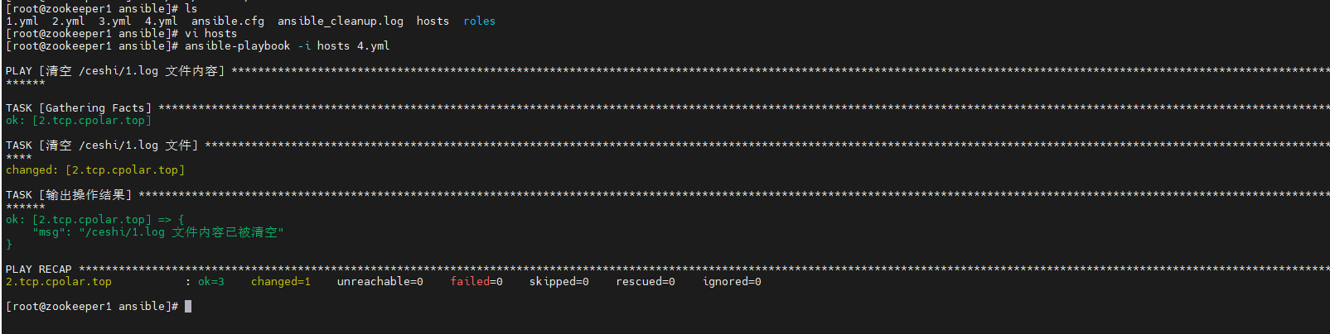Click the unreachable=0 recap value

pyautogui.click(x=380, y=282)
